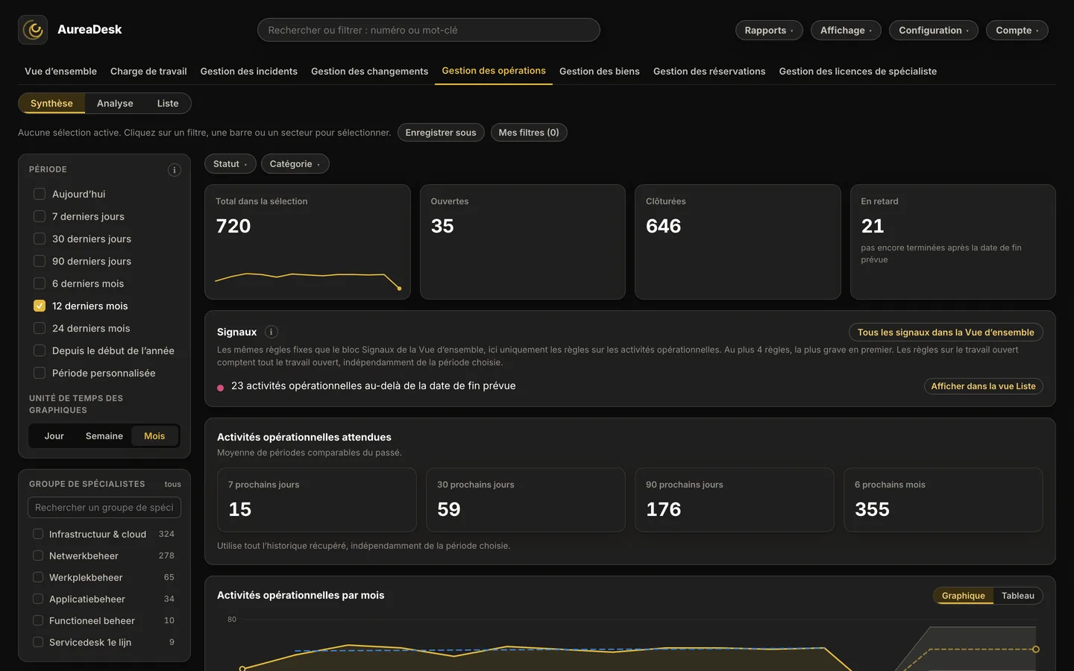The image size is (1074, 671).
Task: Expand the Configuration menu
Action: (934, 31)
